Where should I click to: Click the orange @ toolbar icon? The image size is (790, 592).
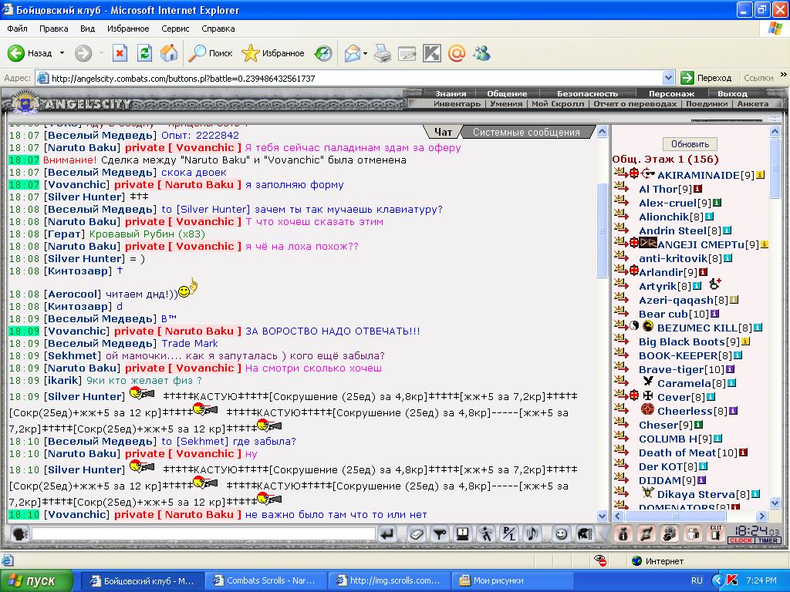tap(457, 53)
